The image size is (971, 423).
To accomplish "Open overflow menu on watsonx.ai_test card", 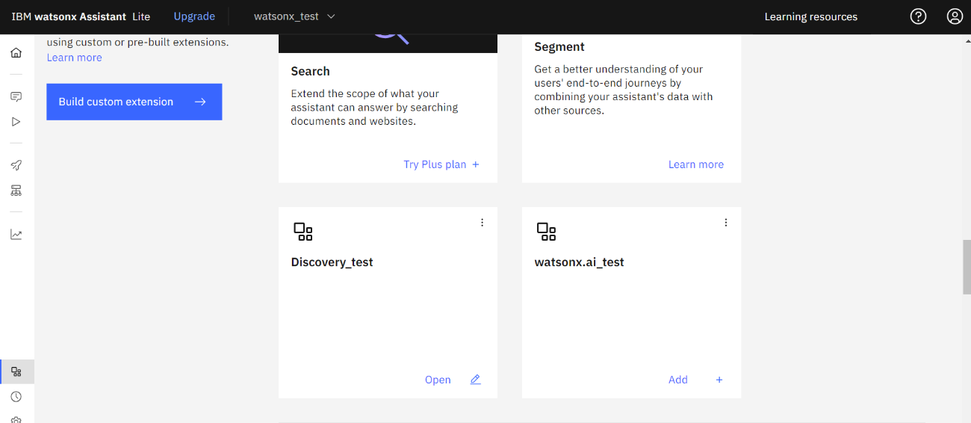I will point(725,223).
